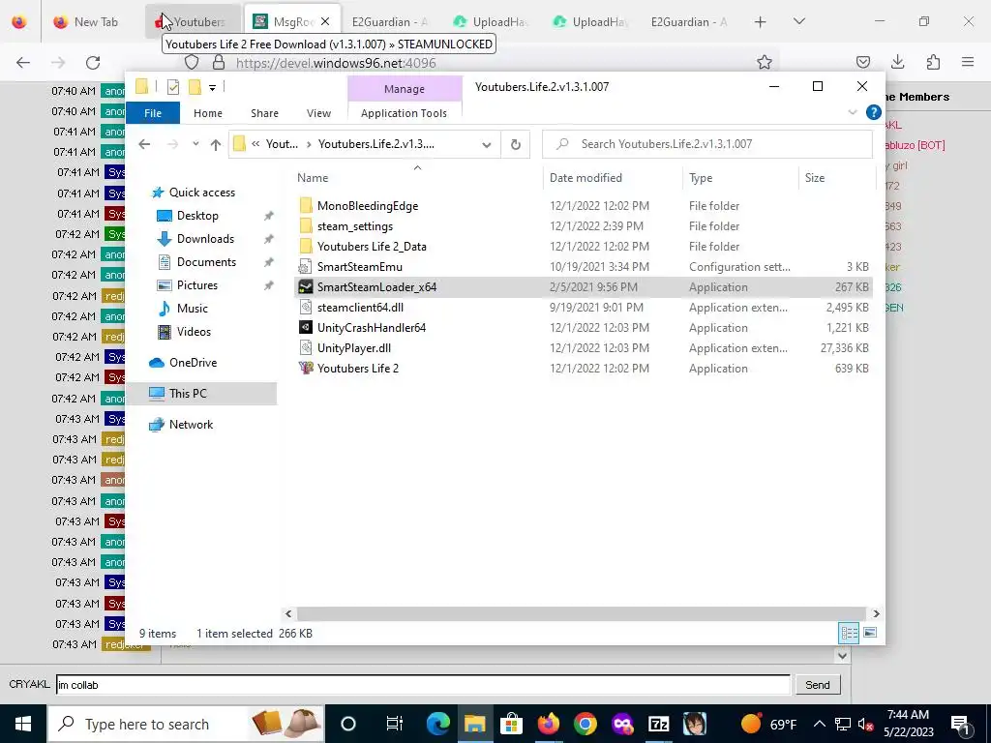Send the chat message
This screenshot has width=991, height=743.
[x=817, y=684]
